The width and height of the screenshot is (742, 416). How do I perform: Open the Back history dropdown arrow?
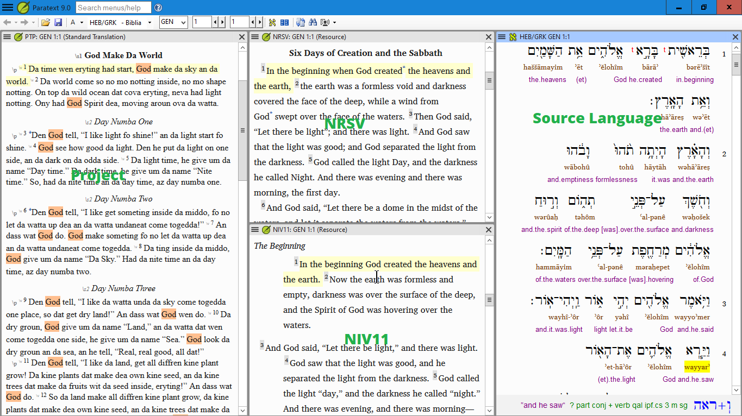click(x=15, y=22)
